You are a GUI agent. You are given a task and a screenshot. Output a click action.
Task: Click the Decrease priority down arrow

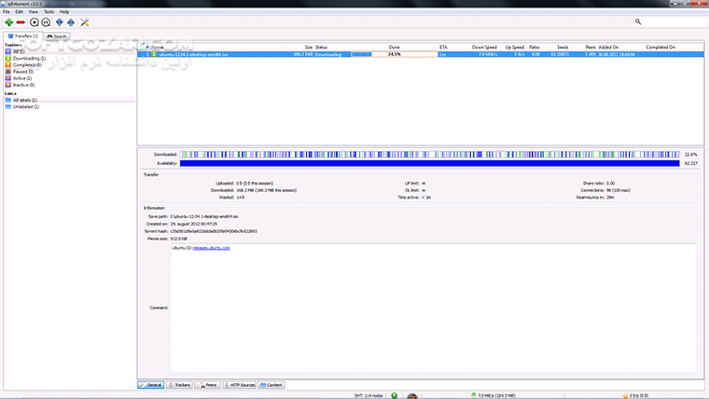point(59,22)
